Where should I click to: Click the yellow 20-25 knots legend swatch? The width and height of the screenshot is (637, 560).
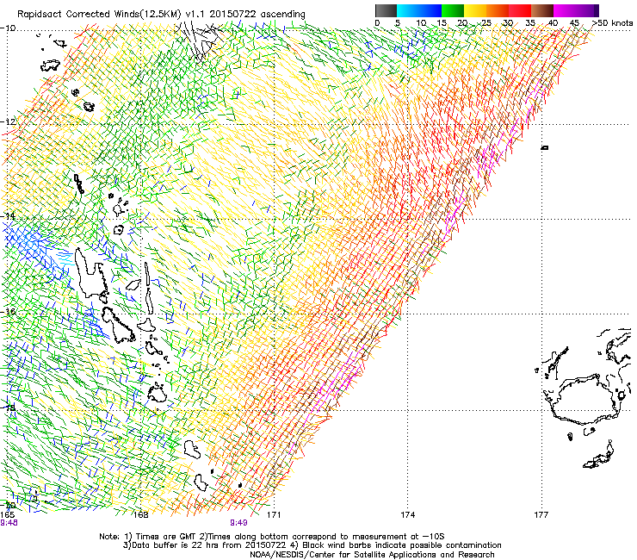click(475, 10)
